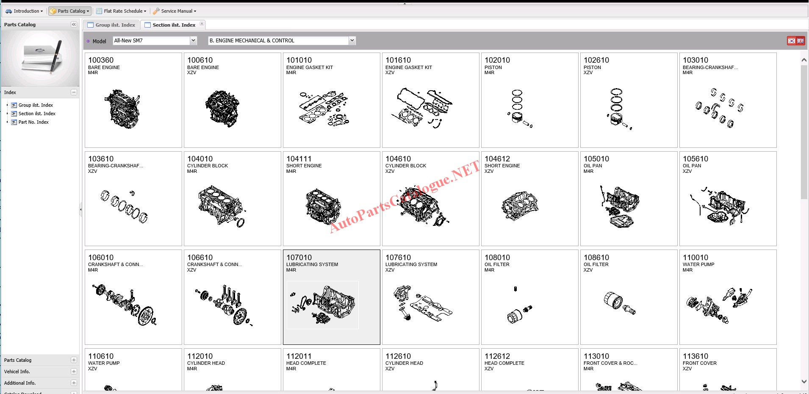Switch language using the UK flag icon
Viewport: 809px width, 394px height.
click(x=800, y=41)
